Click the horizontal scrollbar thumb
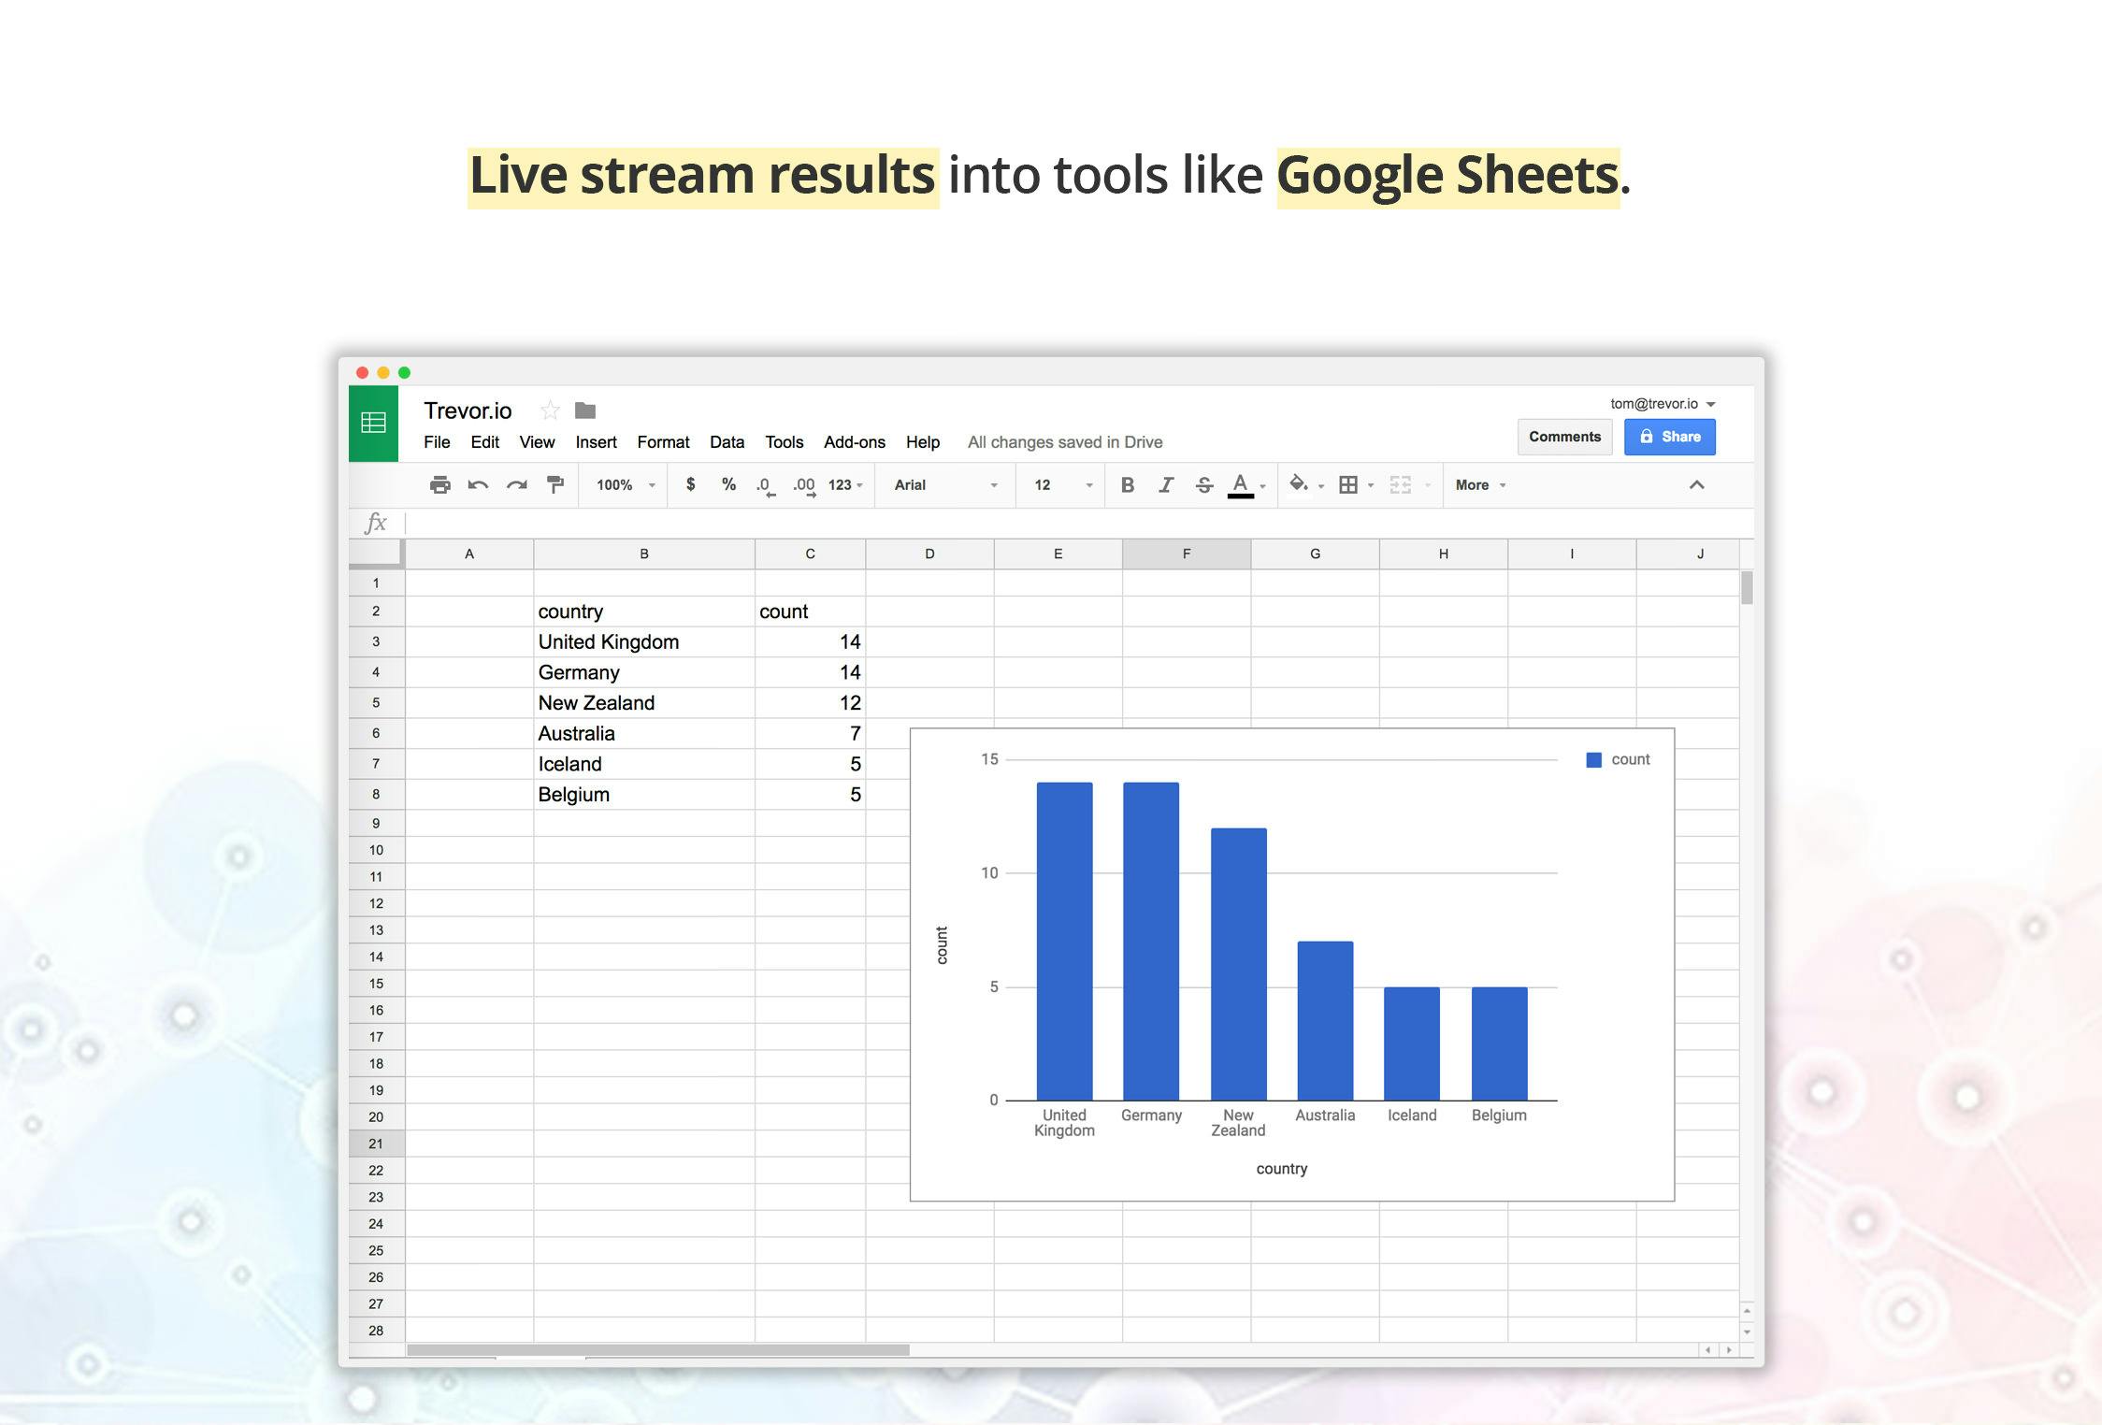Image resolution: width=2102 pixels, height=1425 pixels. point(658,1350)
